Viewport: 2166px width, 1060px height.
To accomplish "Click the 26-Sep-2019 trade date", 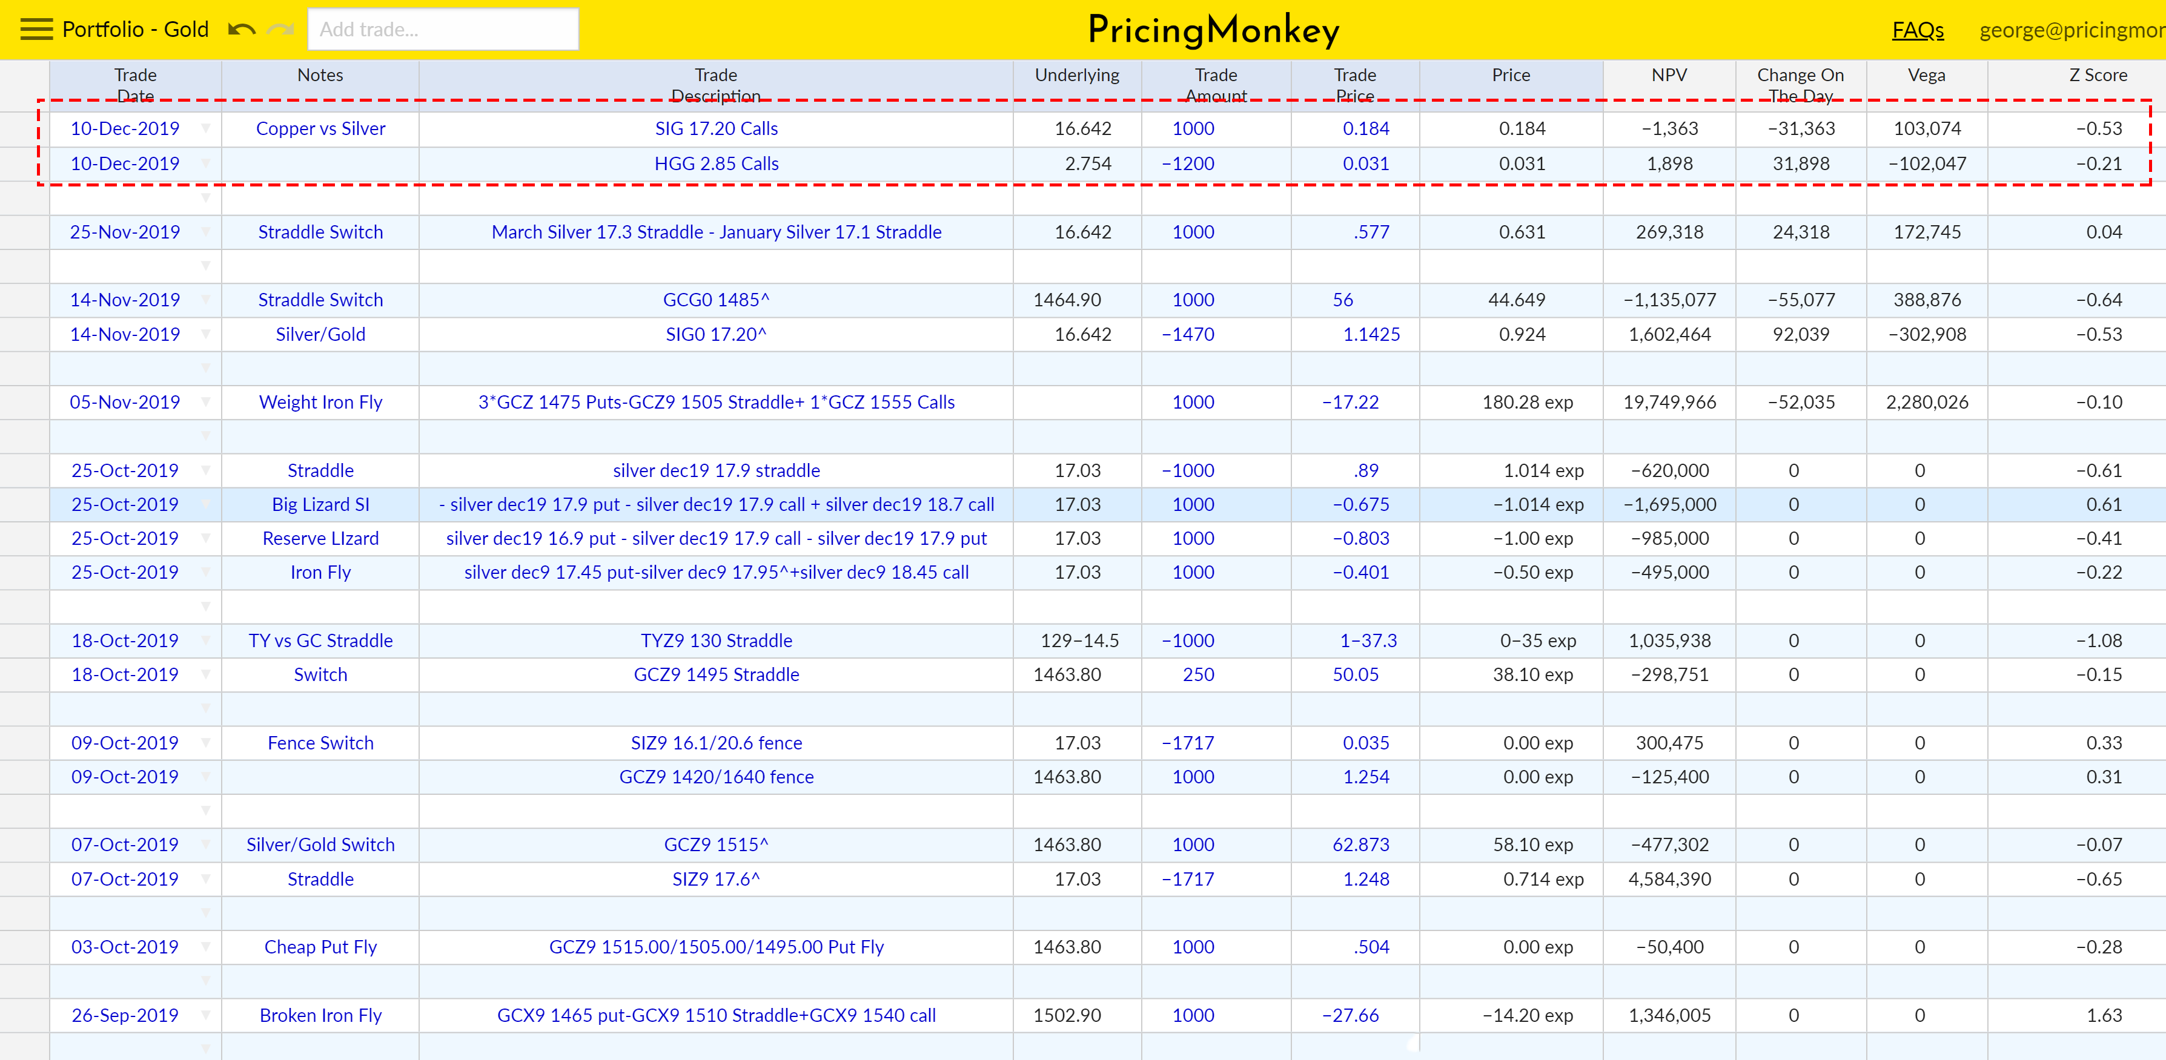I will coord(124,1015).
